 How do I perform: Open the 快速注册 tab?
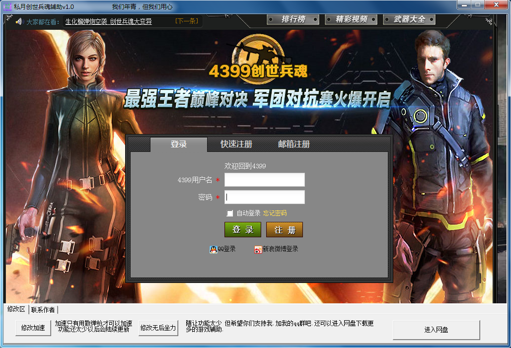point(236,144)
